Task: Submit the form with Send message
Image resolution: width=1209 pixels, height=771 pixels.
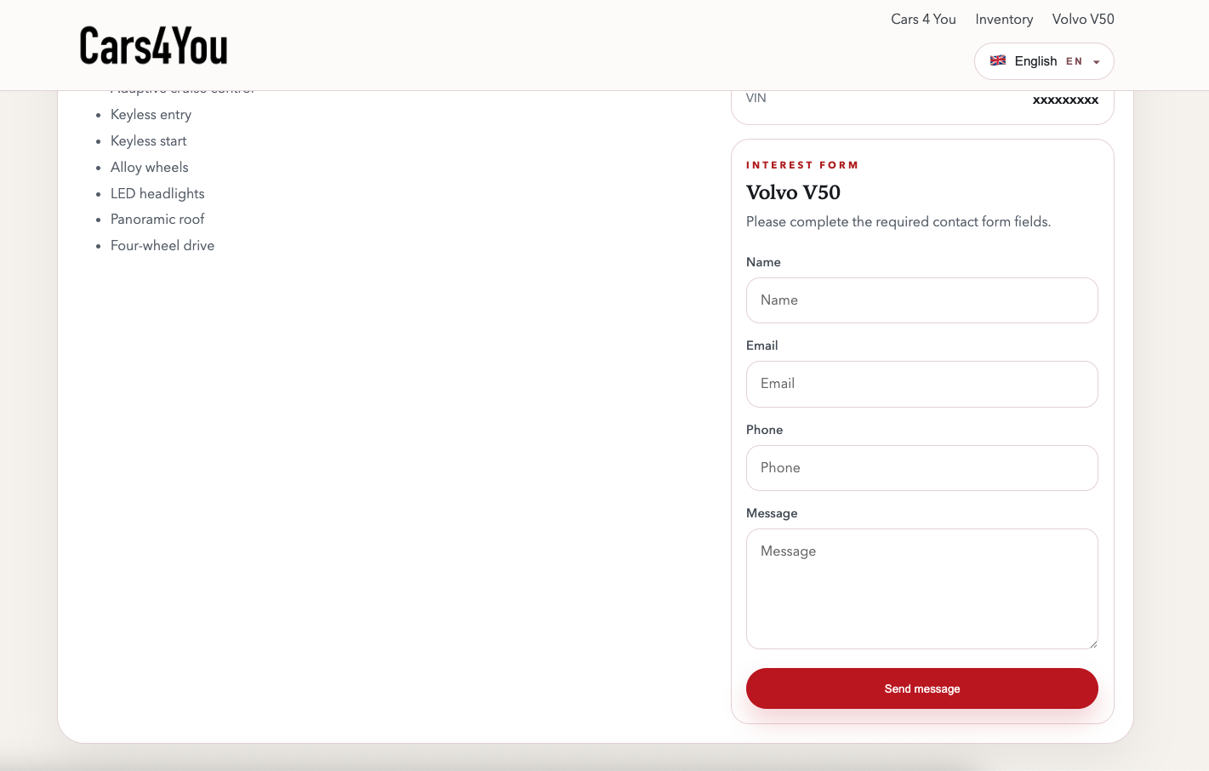Action: (922, 688)
